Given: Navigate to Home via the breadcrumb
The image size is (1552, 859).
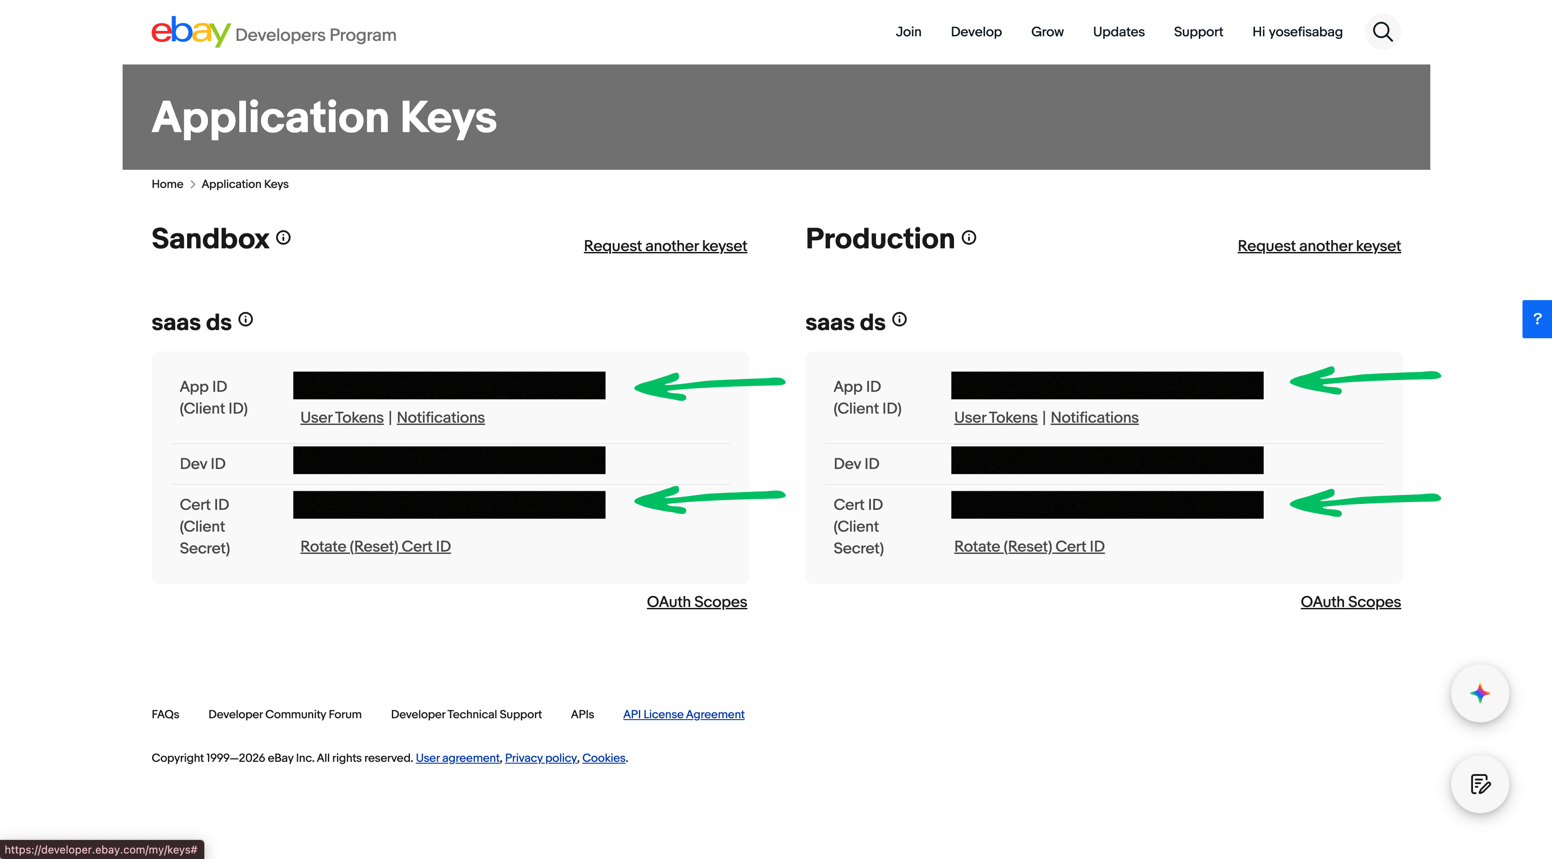Looking at the screenshot, I should click(x=167, y=184).
